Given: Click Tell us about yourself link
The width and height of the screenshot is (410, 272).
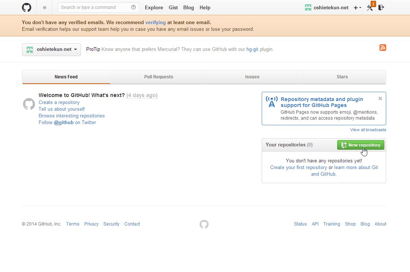Looking at the screenshot, I should click(62, 109).
